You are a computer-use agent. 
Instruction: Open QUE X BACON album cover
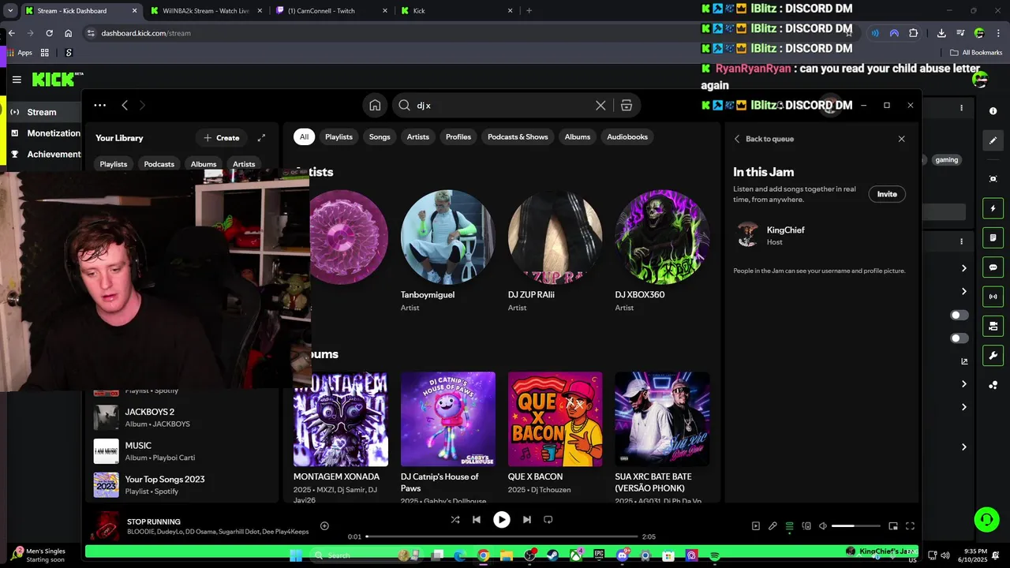[x=555, y=419]
